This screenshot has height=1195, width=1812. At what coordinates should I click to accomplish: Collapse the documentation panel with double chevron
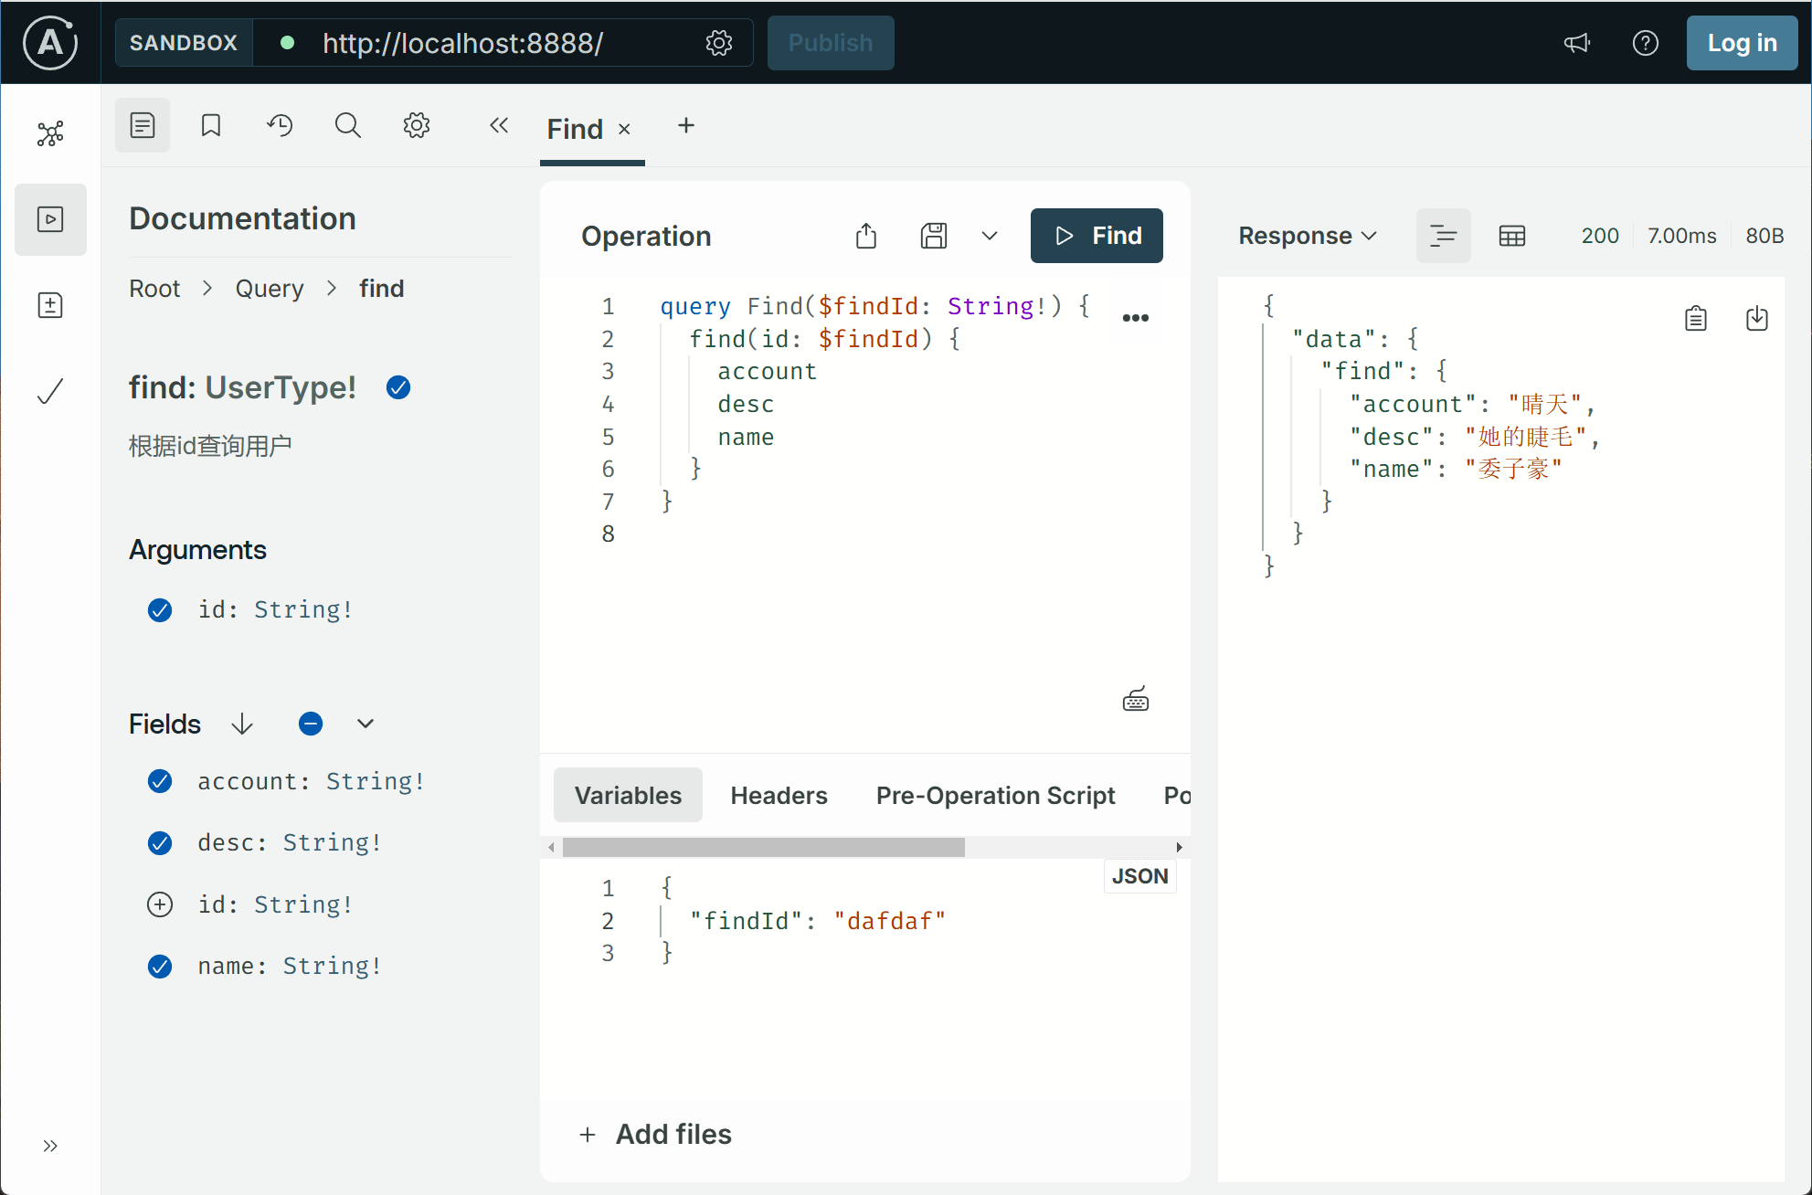pos(498,125)
